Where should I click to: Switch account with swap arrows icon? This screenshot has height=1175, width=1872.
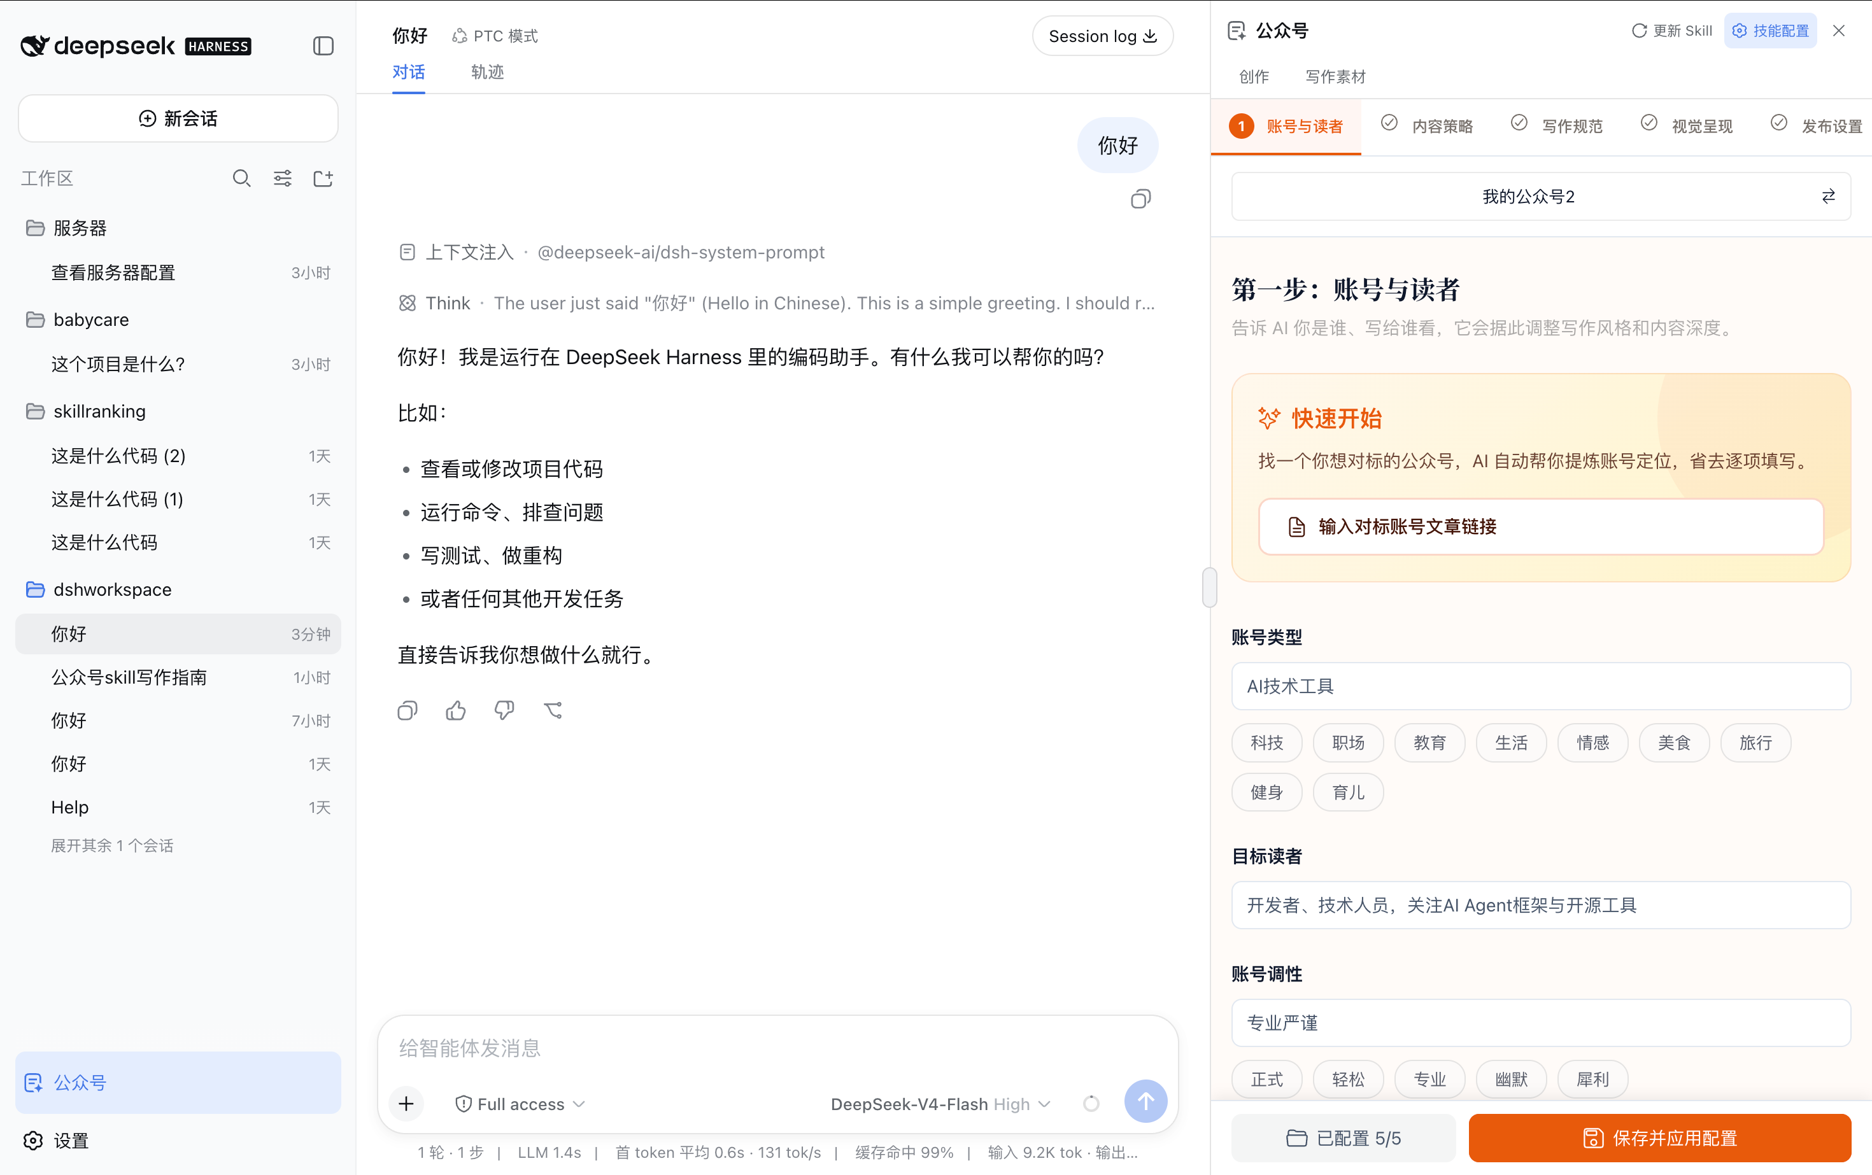pos(1829,197)
